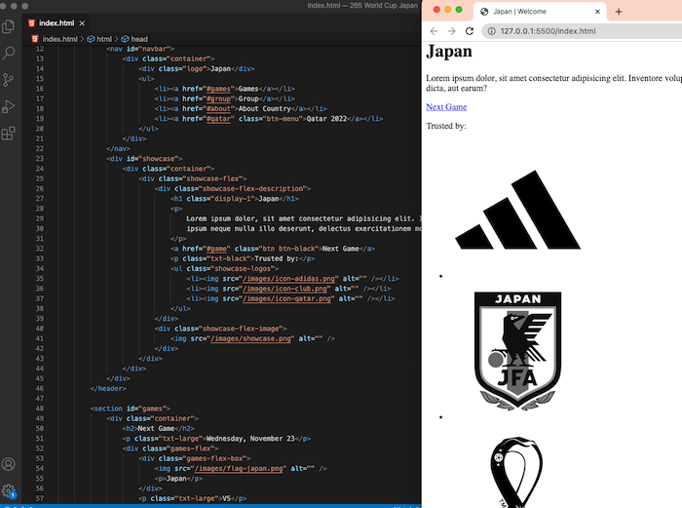Open the Manage gear settings menu
The image size is (682, 508).
[8, 491]
